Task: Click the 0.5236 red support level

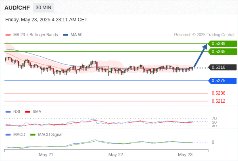Action: tap(218, 93)
